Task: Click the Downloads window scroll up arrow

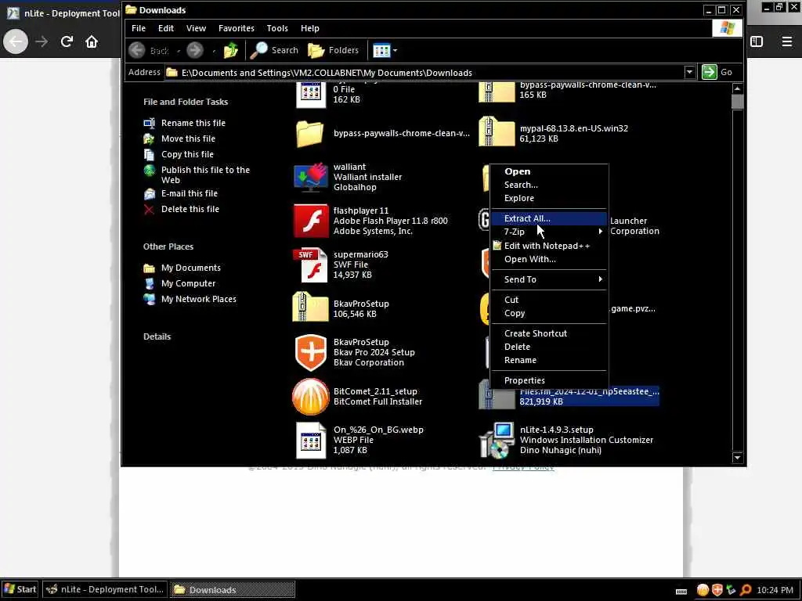Action: [737, 88]
